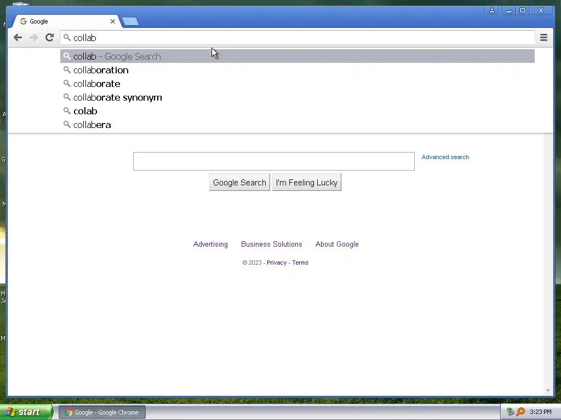
Task: Close the Google tab
Action: point(113,21)
